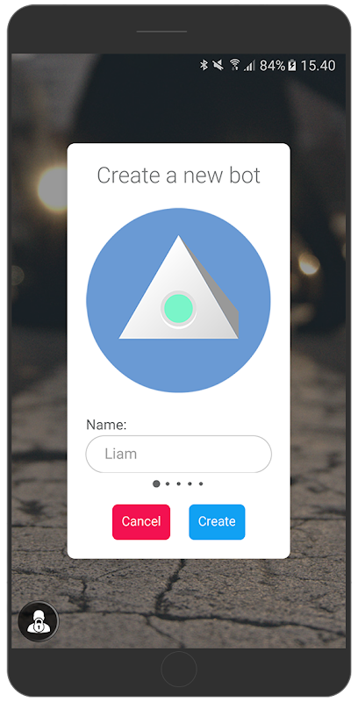This screenshot has height=702, width=358.
Task: Tap the green eye of the bot
Action: pyautogui.click(x=178, y=309)
